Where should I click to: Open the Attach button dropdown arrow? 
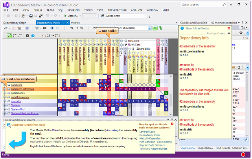80,16
